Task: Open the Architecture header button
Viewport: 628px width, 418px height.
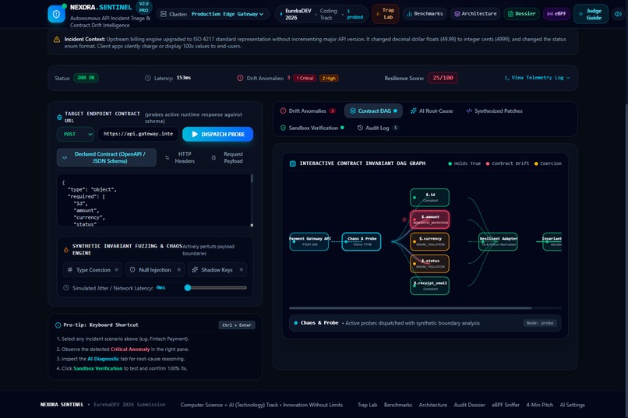Action: coord(475,13)
